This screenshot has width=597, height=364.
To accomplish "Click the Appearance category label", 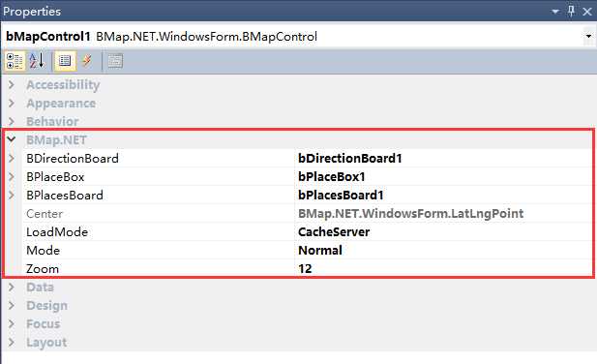I will pyautogui.click(x=61, y=104).
